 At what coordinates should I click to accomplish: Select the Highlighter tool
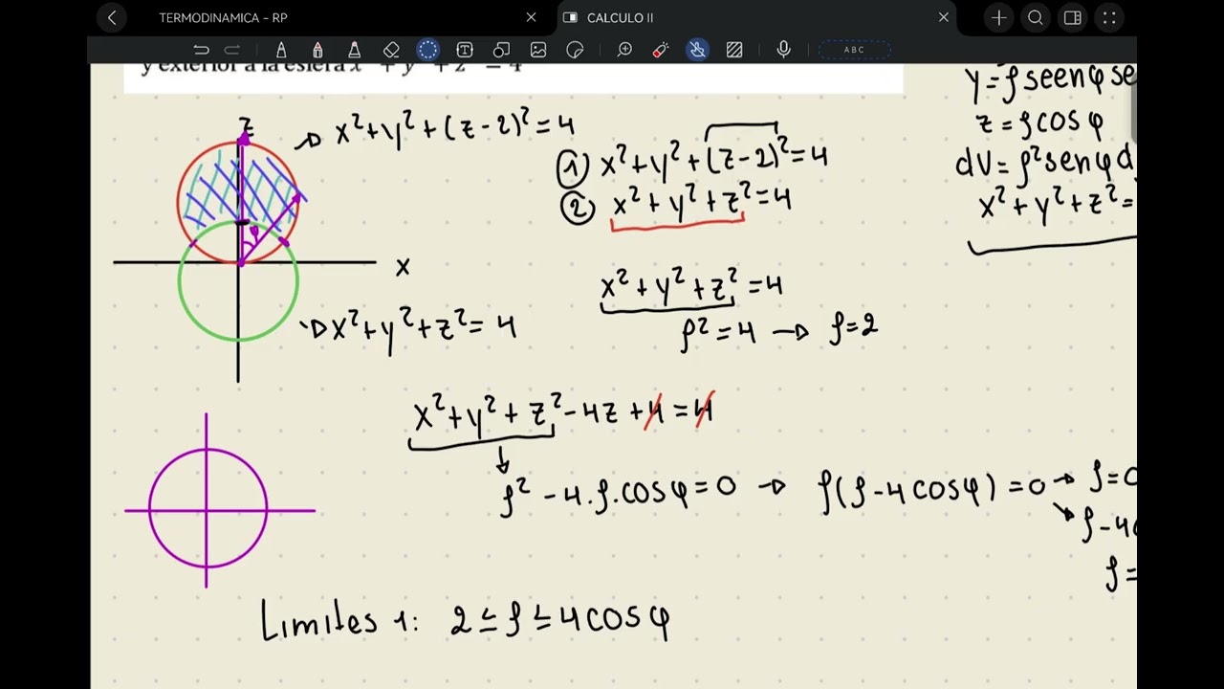coord(354,50)
